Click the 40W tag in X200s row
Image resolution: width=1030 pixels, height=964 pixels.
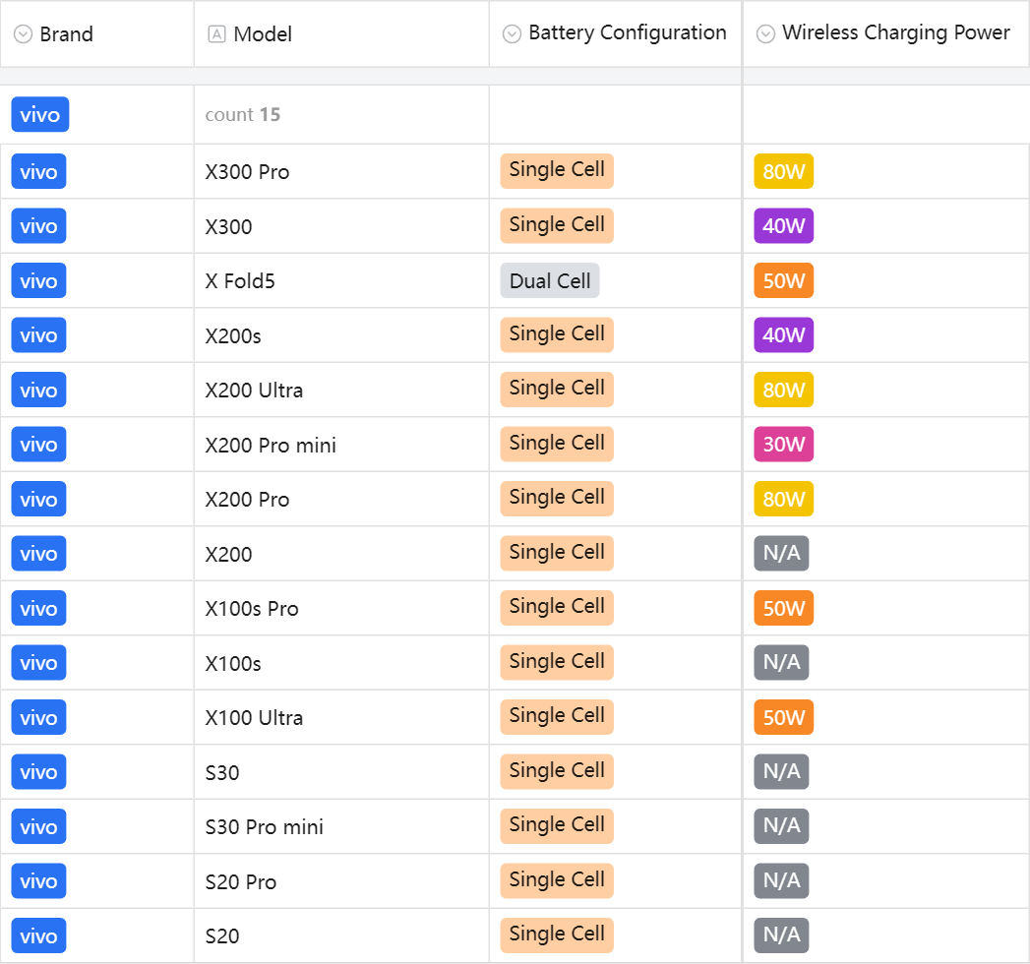click(784, 334)
